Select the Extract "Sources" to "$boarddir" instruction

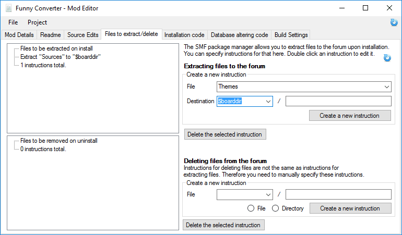60,57
